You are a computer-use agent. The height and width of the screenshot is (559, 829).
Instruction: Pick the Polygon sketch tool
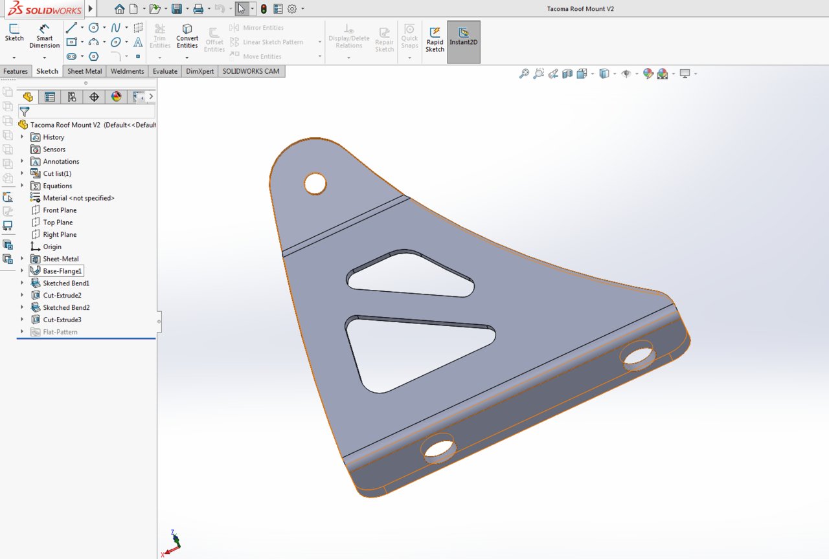94,56
